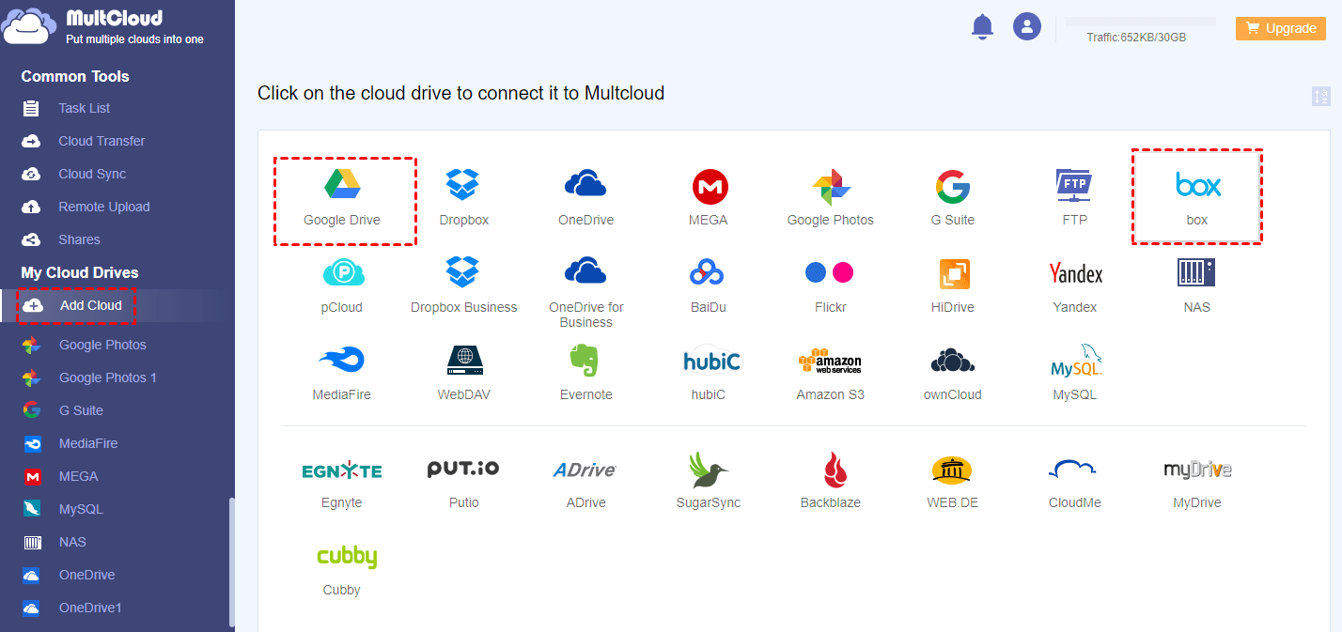Click the traffic usage progress bar
1342x632 pixels.
click(x=1140, y=22)
